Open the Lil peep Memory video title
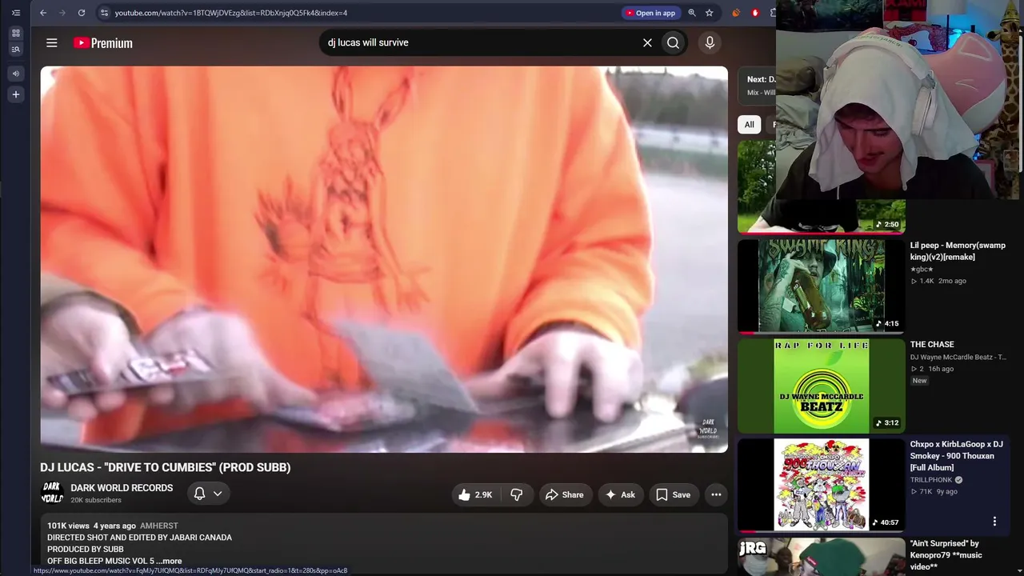Viewport: 1024px width, 576px height. point(958,251)
